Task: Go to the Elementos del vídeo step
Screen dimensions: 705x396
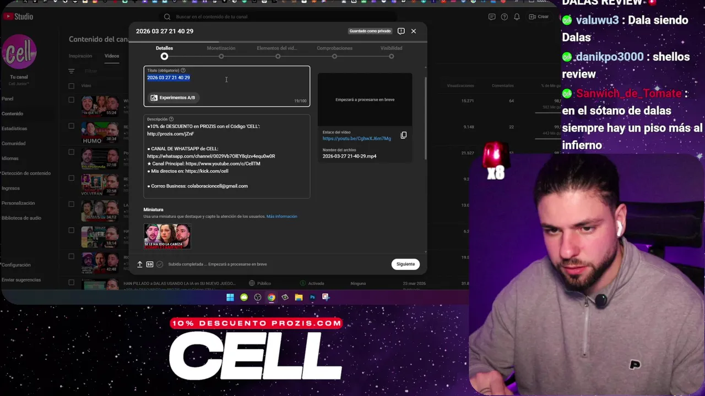Action: pyautogui.click(x=277, y=52)
